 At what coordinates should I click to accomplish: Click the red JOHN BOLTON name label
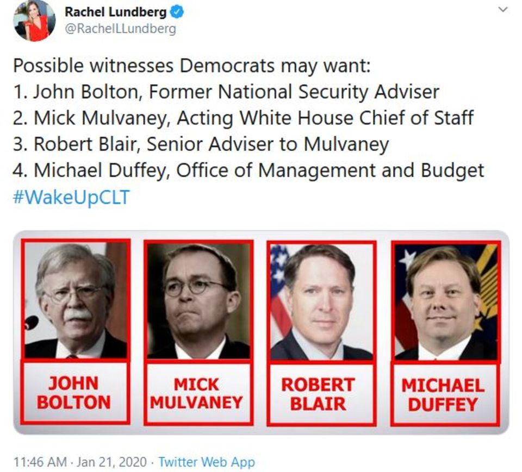pyautogui.click(x=76, y=393)
